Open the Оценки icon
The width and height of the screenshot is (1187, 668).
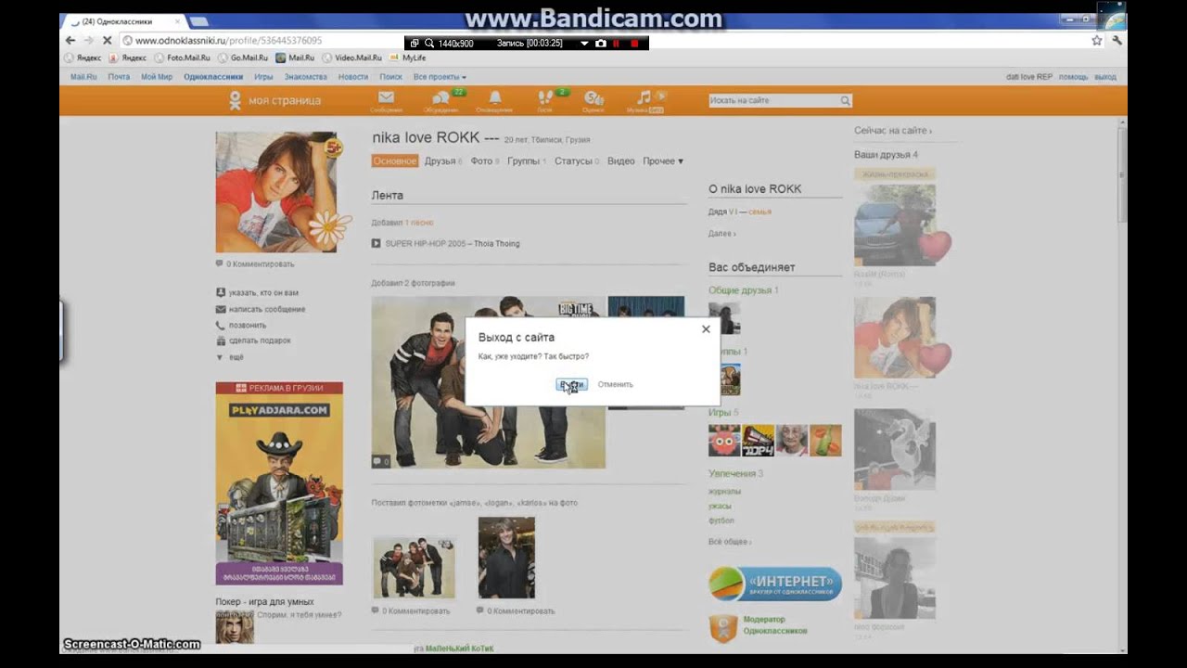tap(593, 97)
